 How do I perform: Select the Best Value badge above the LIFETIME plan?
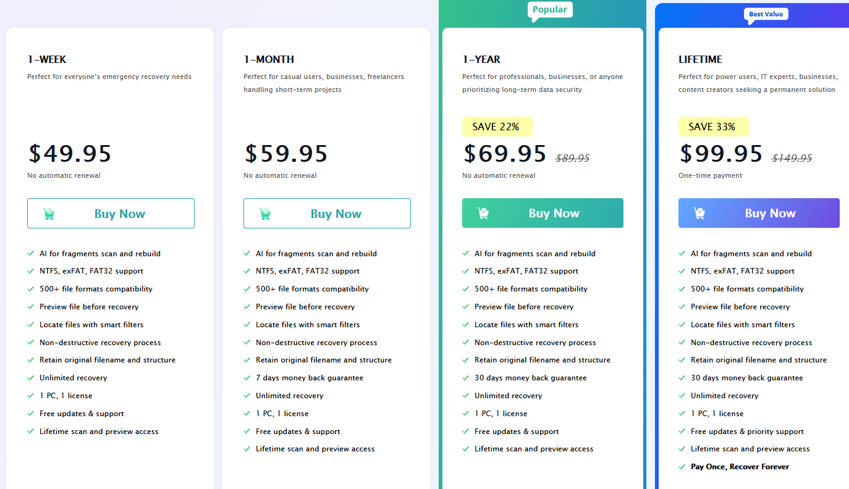[766, 14]
